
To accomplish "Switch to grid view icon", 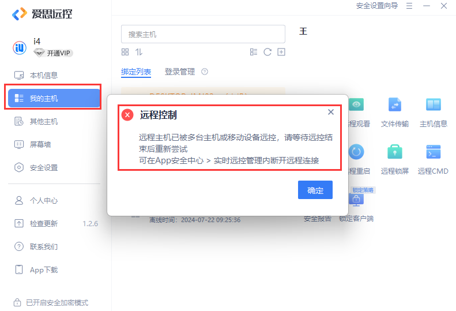I will pyautogui.click(x=125, y=52).
